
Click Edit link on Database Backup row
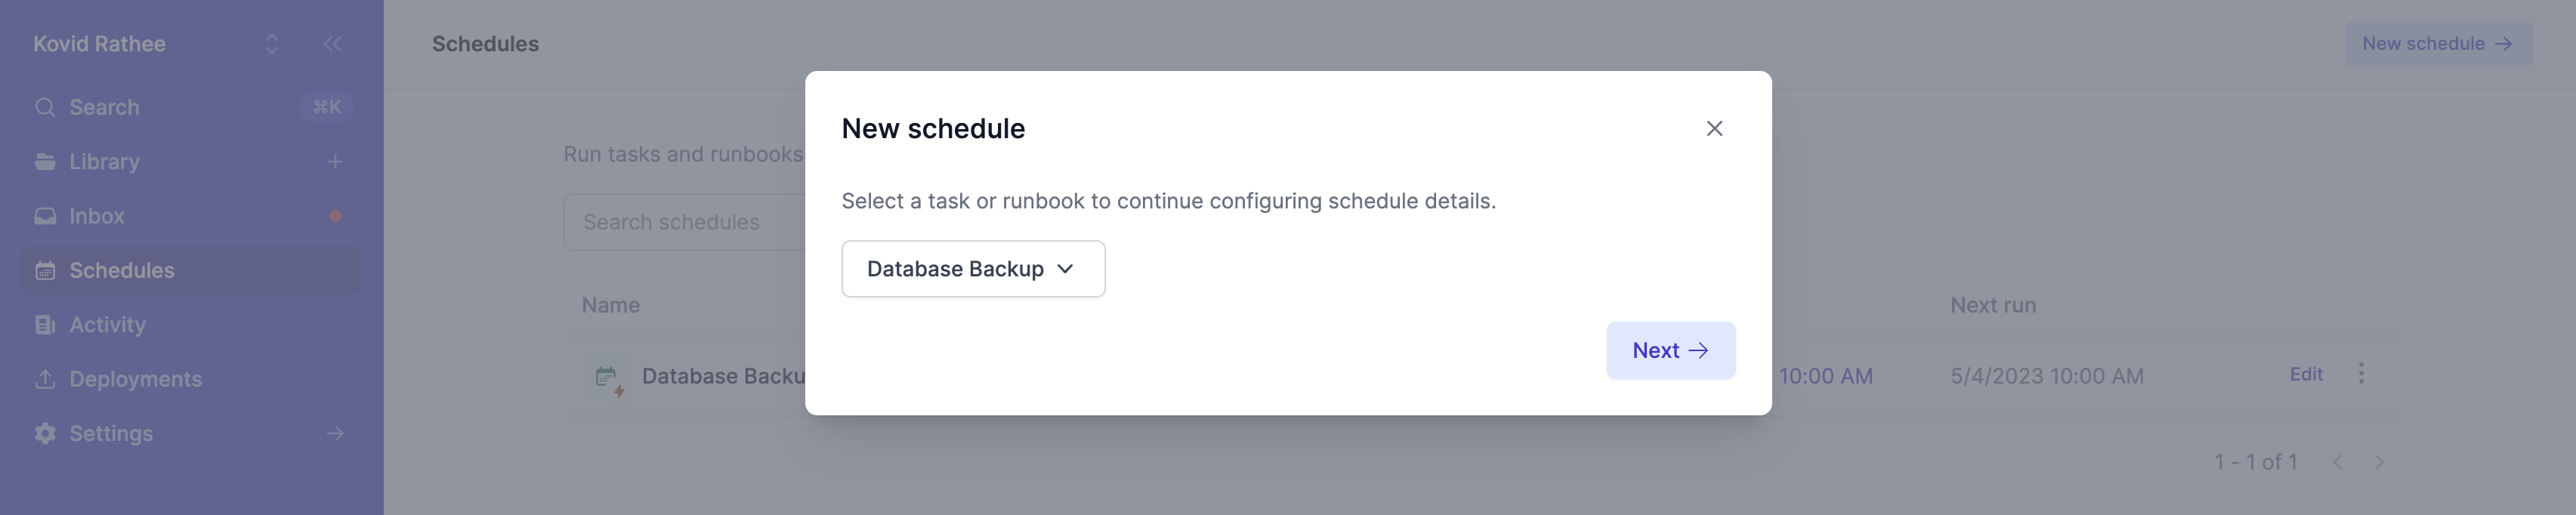[x=2306, y=374]
